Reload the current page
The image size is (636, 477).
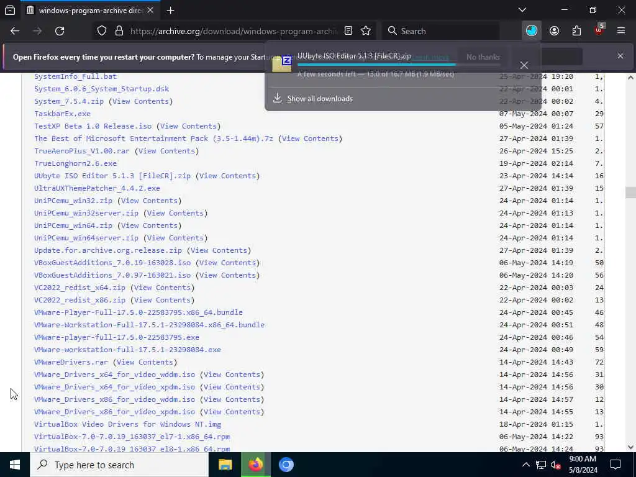tap(60, 31)
